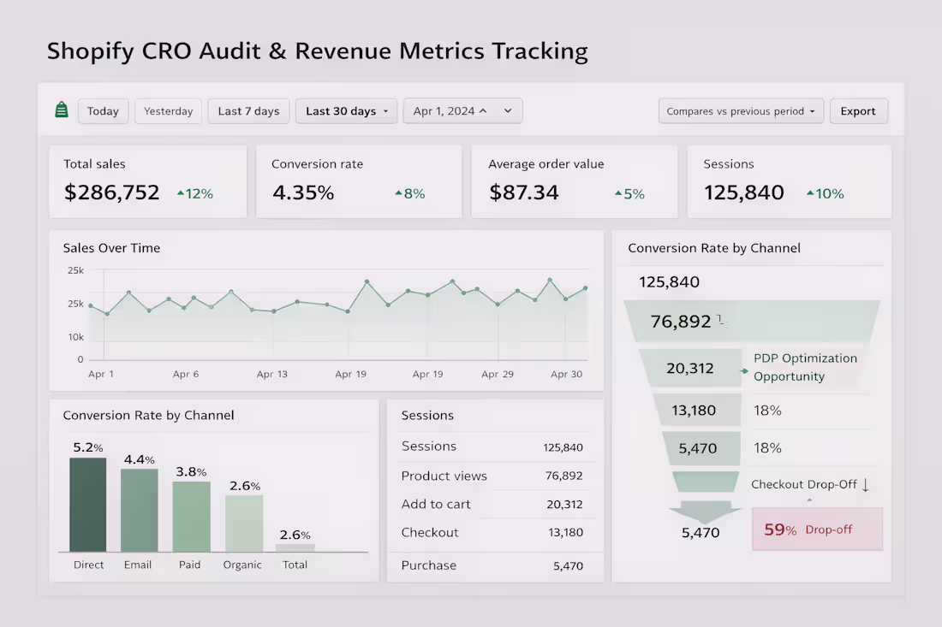Click the 5% increase indicator on Average order value
The width and height of the screenshot is (942, 627).
click(x=629, y=194)
